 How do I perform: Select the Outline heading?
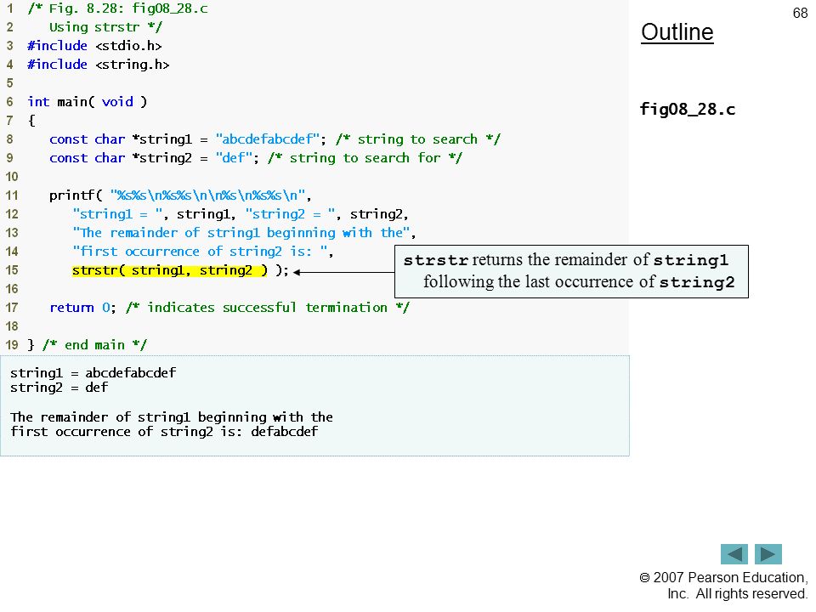(677, 32)
